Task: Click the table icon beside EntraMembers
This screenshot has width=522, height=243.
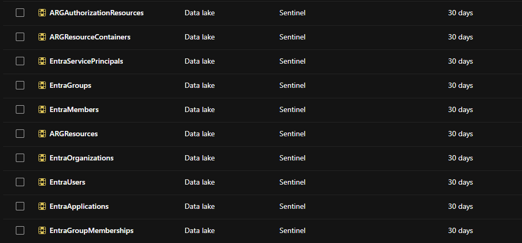Action: (42, 109)
